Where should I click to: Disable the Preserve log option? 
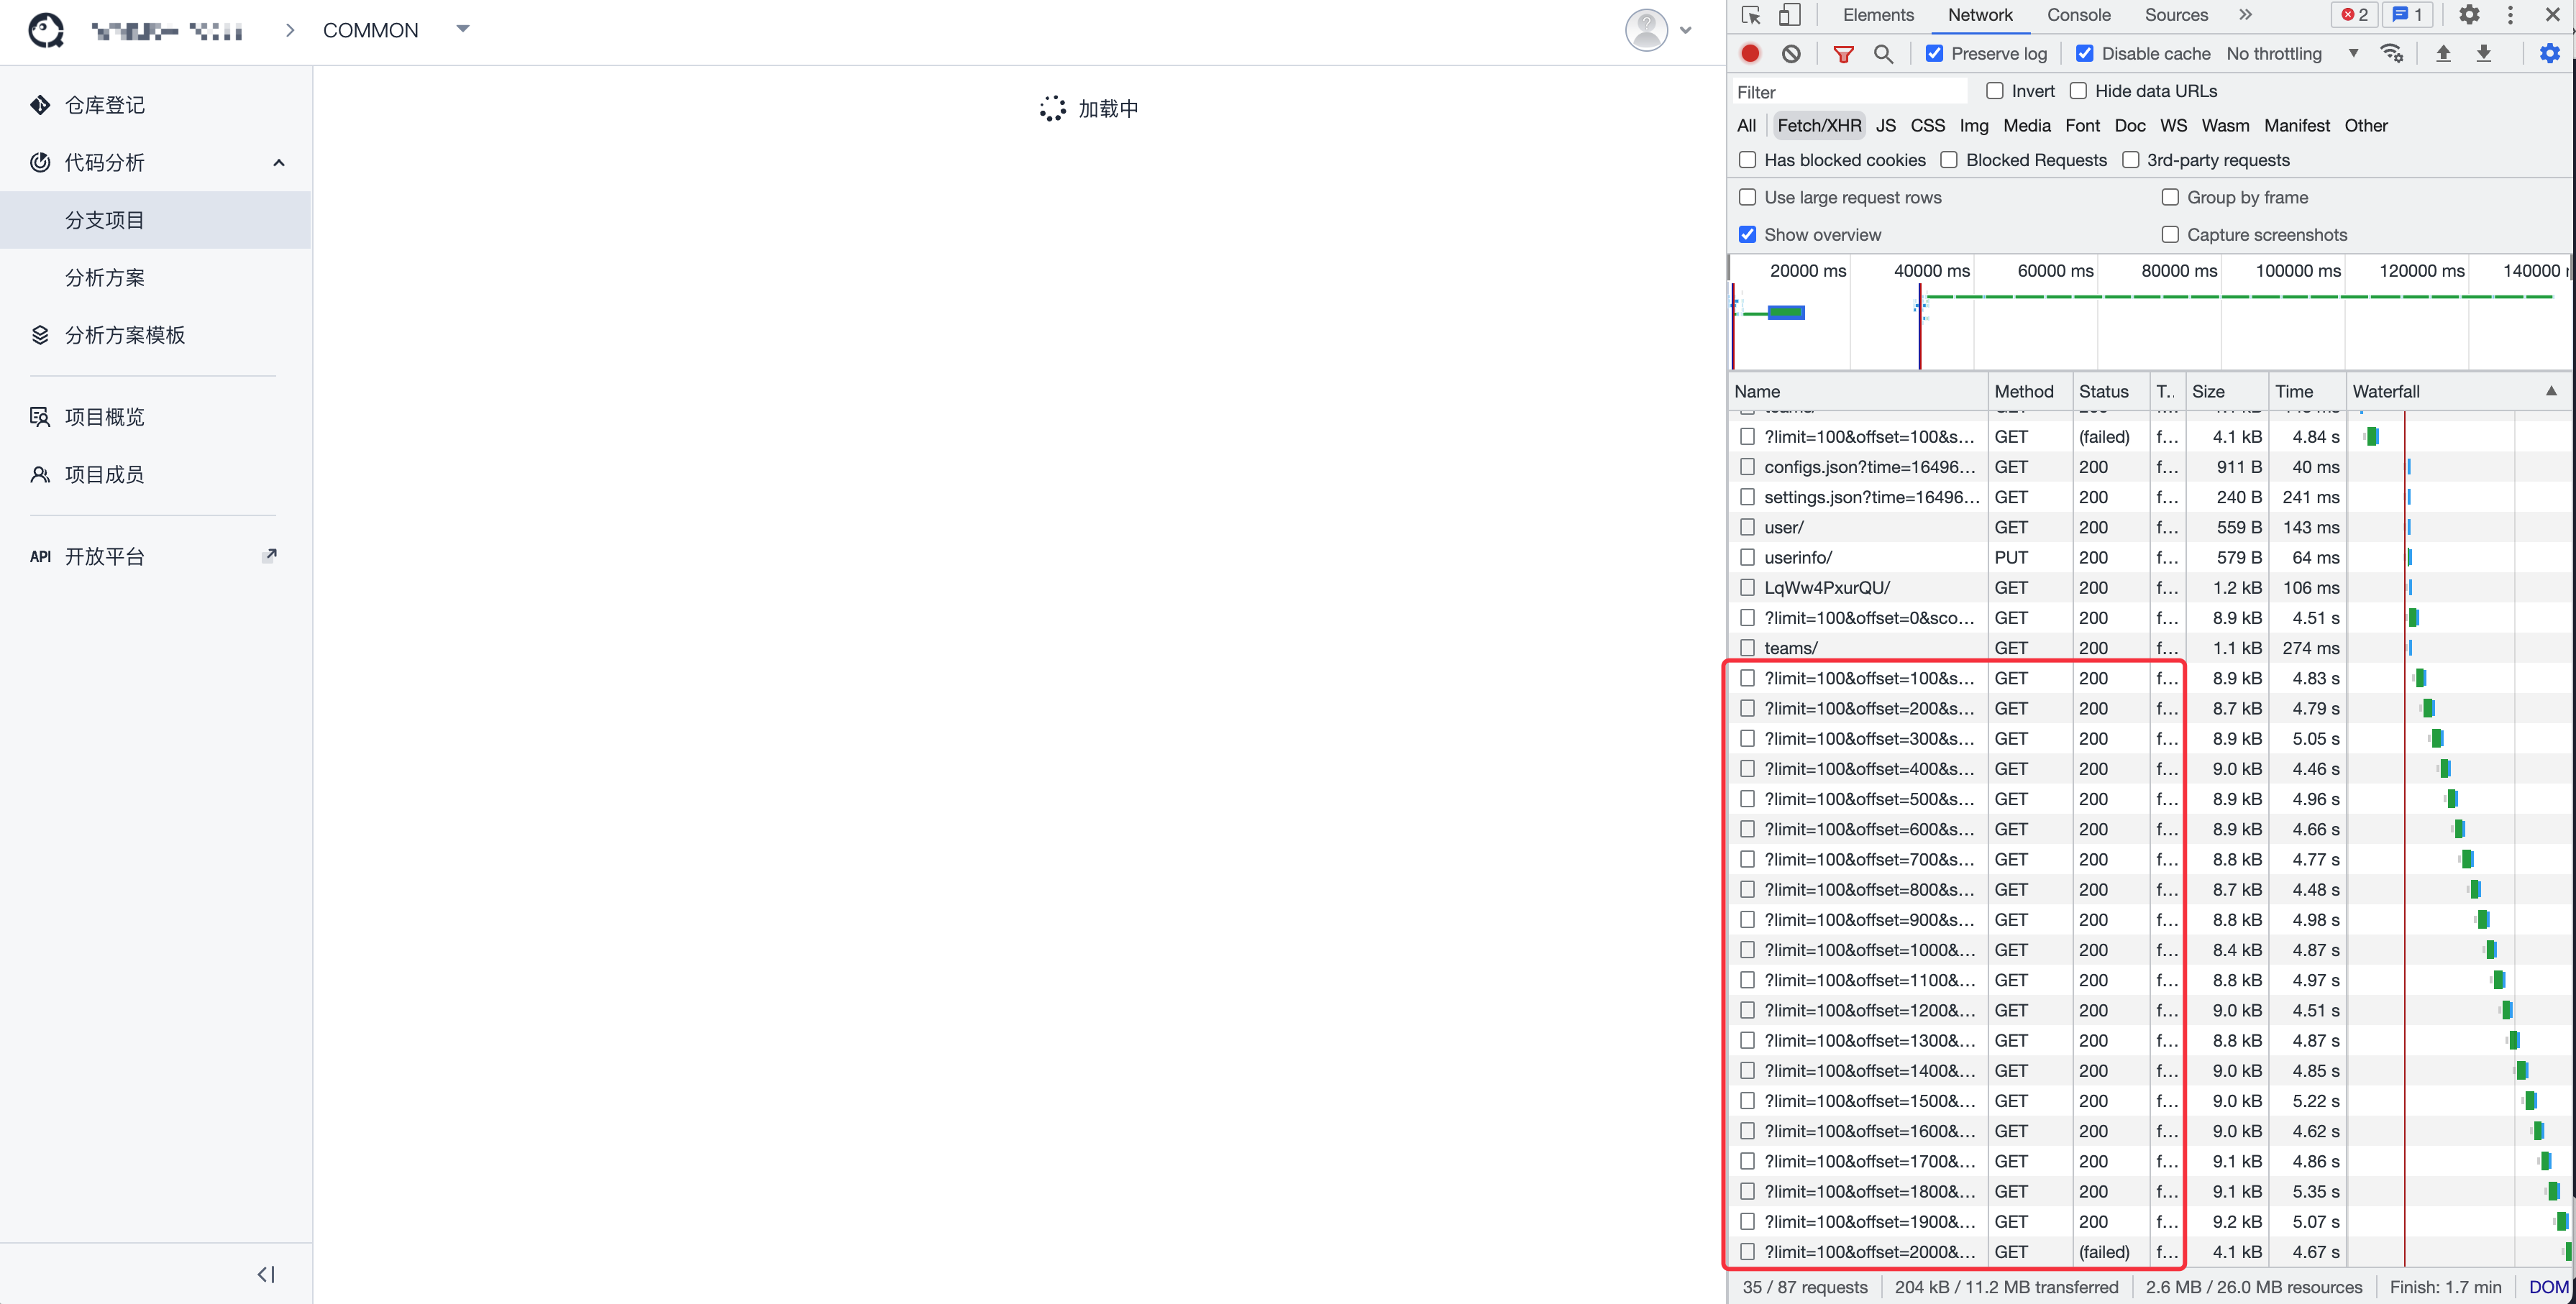tap(1935, 53)
